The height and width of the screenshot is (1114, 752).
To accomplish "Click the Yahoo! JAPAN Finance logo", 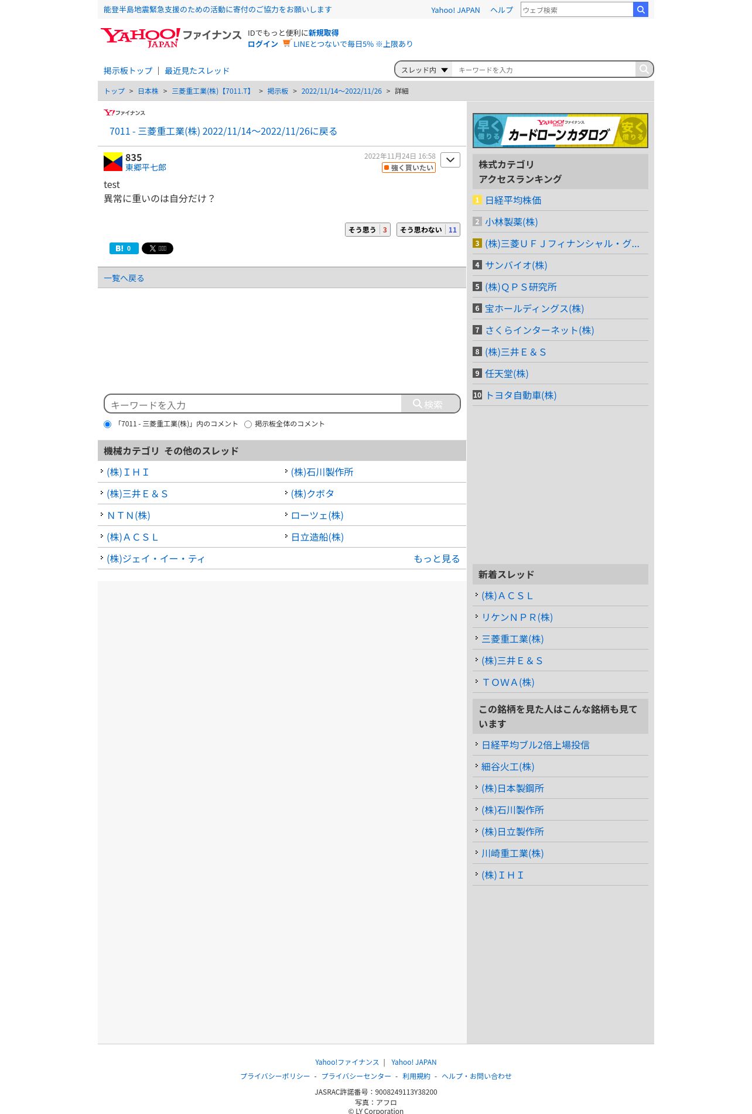I will [x=170, y=37].
